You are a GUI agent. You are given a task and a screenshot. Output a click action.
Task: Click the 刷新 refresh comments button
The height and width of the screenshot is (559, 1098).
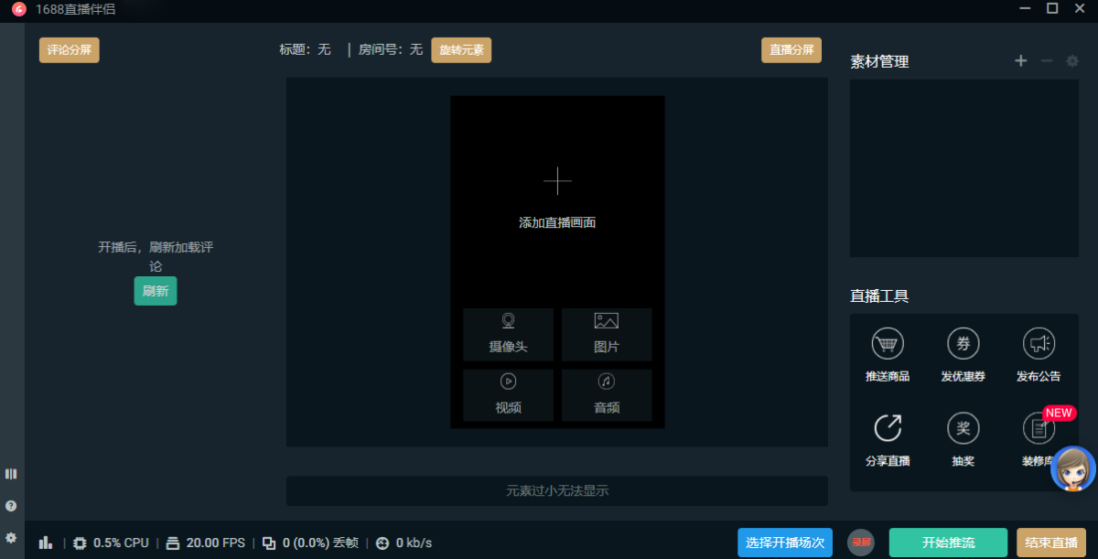pos(155,290)
